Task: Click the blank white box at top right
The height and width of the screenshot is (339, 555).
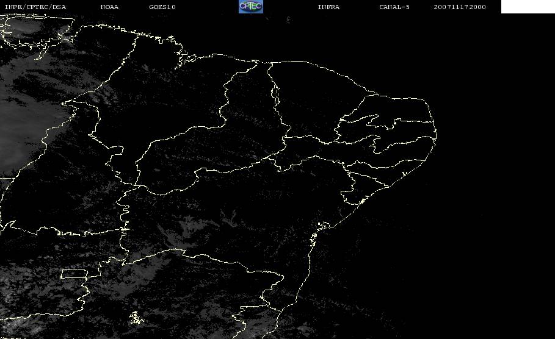Action: 528,7
